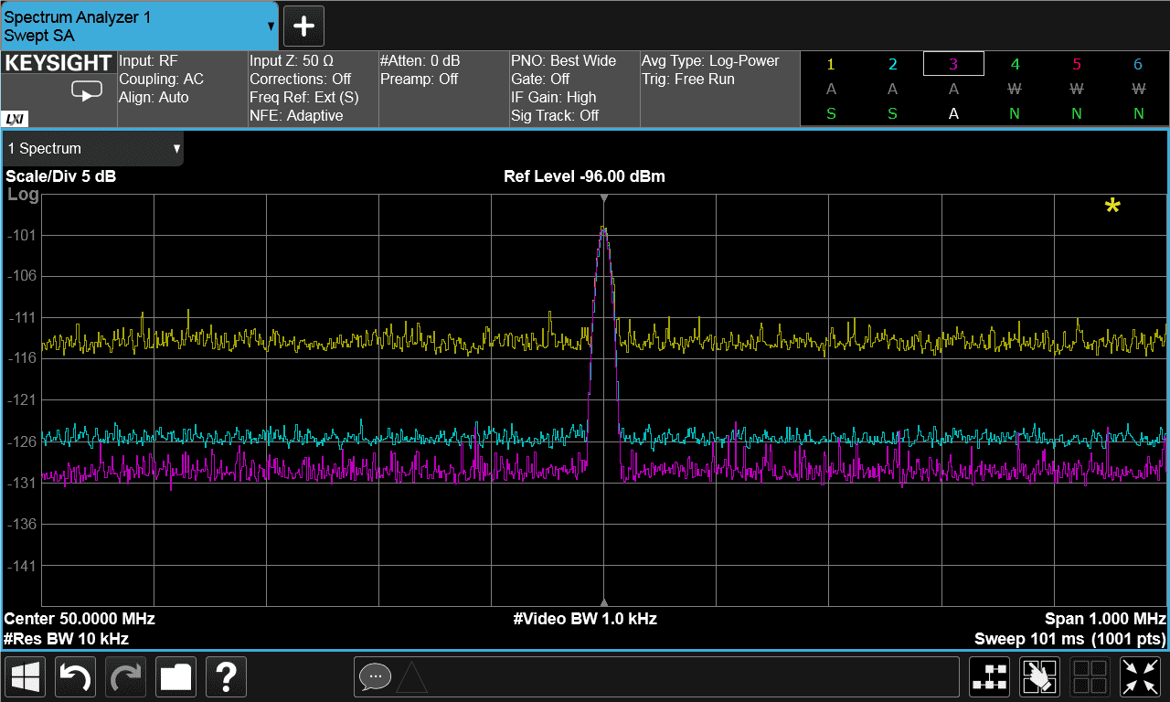Toggle trace 4 write state W
1170x702 pixels.
pyautogui.click(x=1015, y=89)
